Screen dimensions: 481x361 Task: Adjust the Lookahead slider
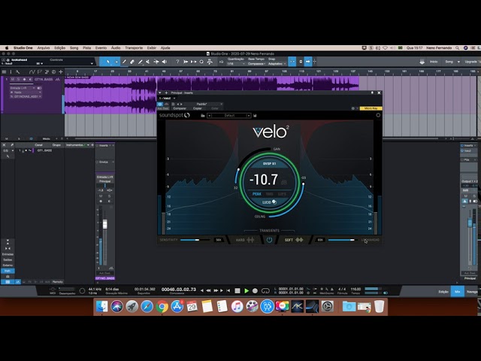coord(343,240)
